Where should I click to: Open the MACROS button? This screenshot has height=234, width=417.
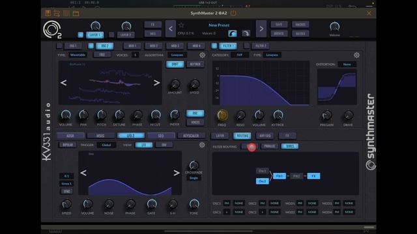tap(300, 25)
